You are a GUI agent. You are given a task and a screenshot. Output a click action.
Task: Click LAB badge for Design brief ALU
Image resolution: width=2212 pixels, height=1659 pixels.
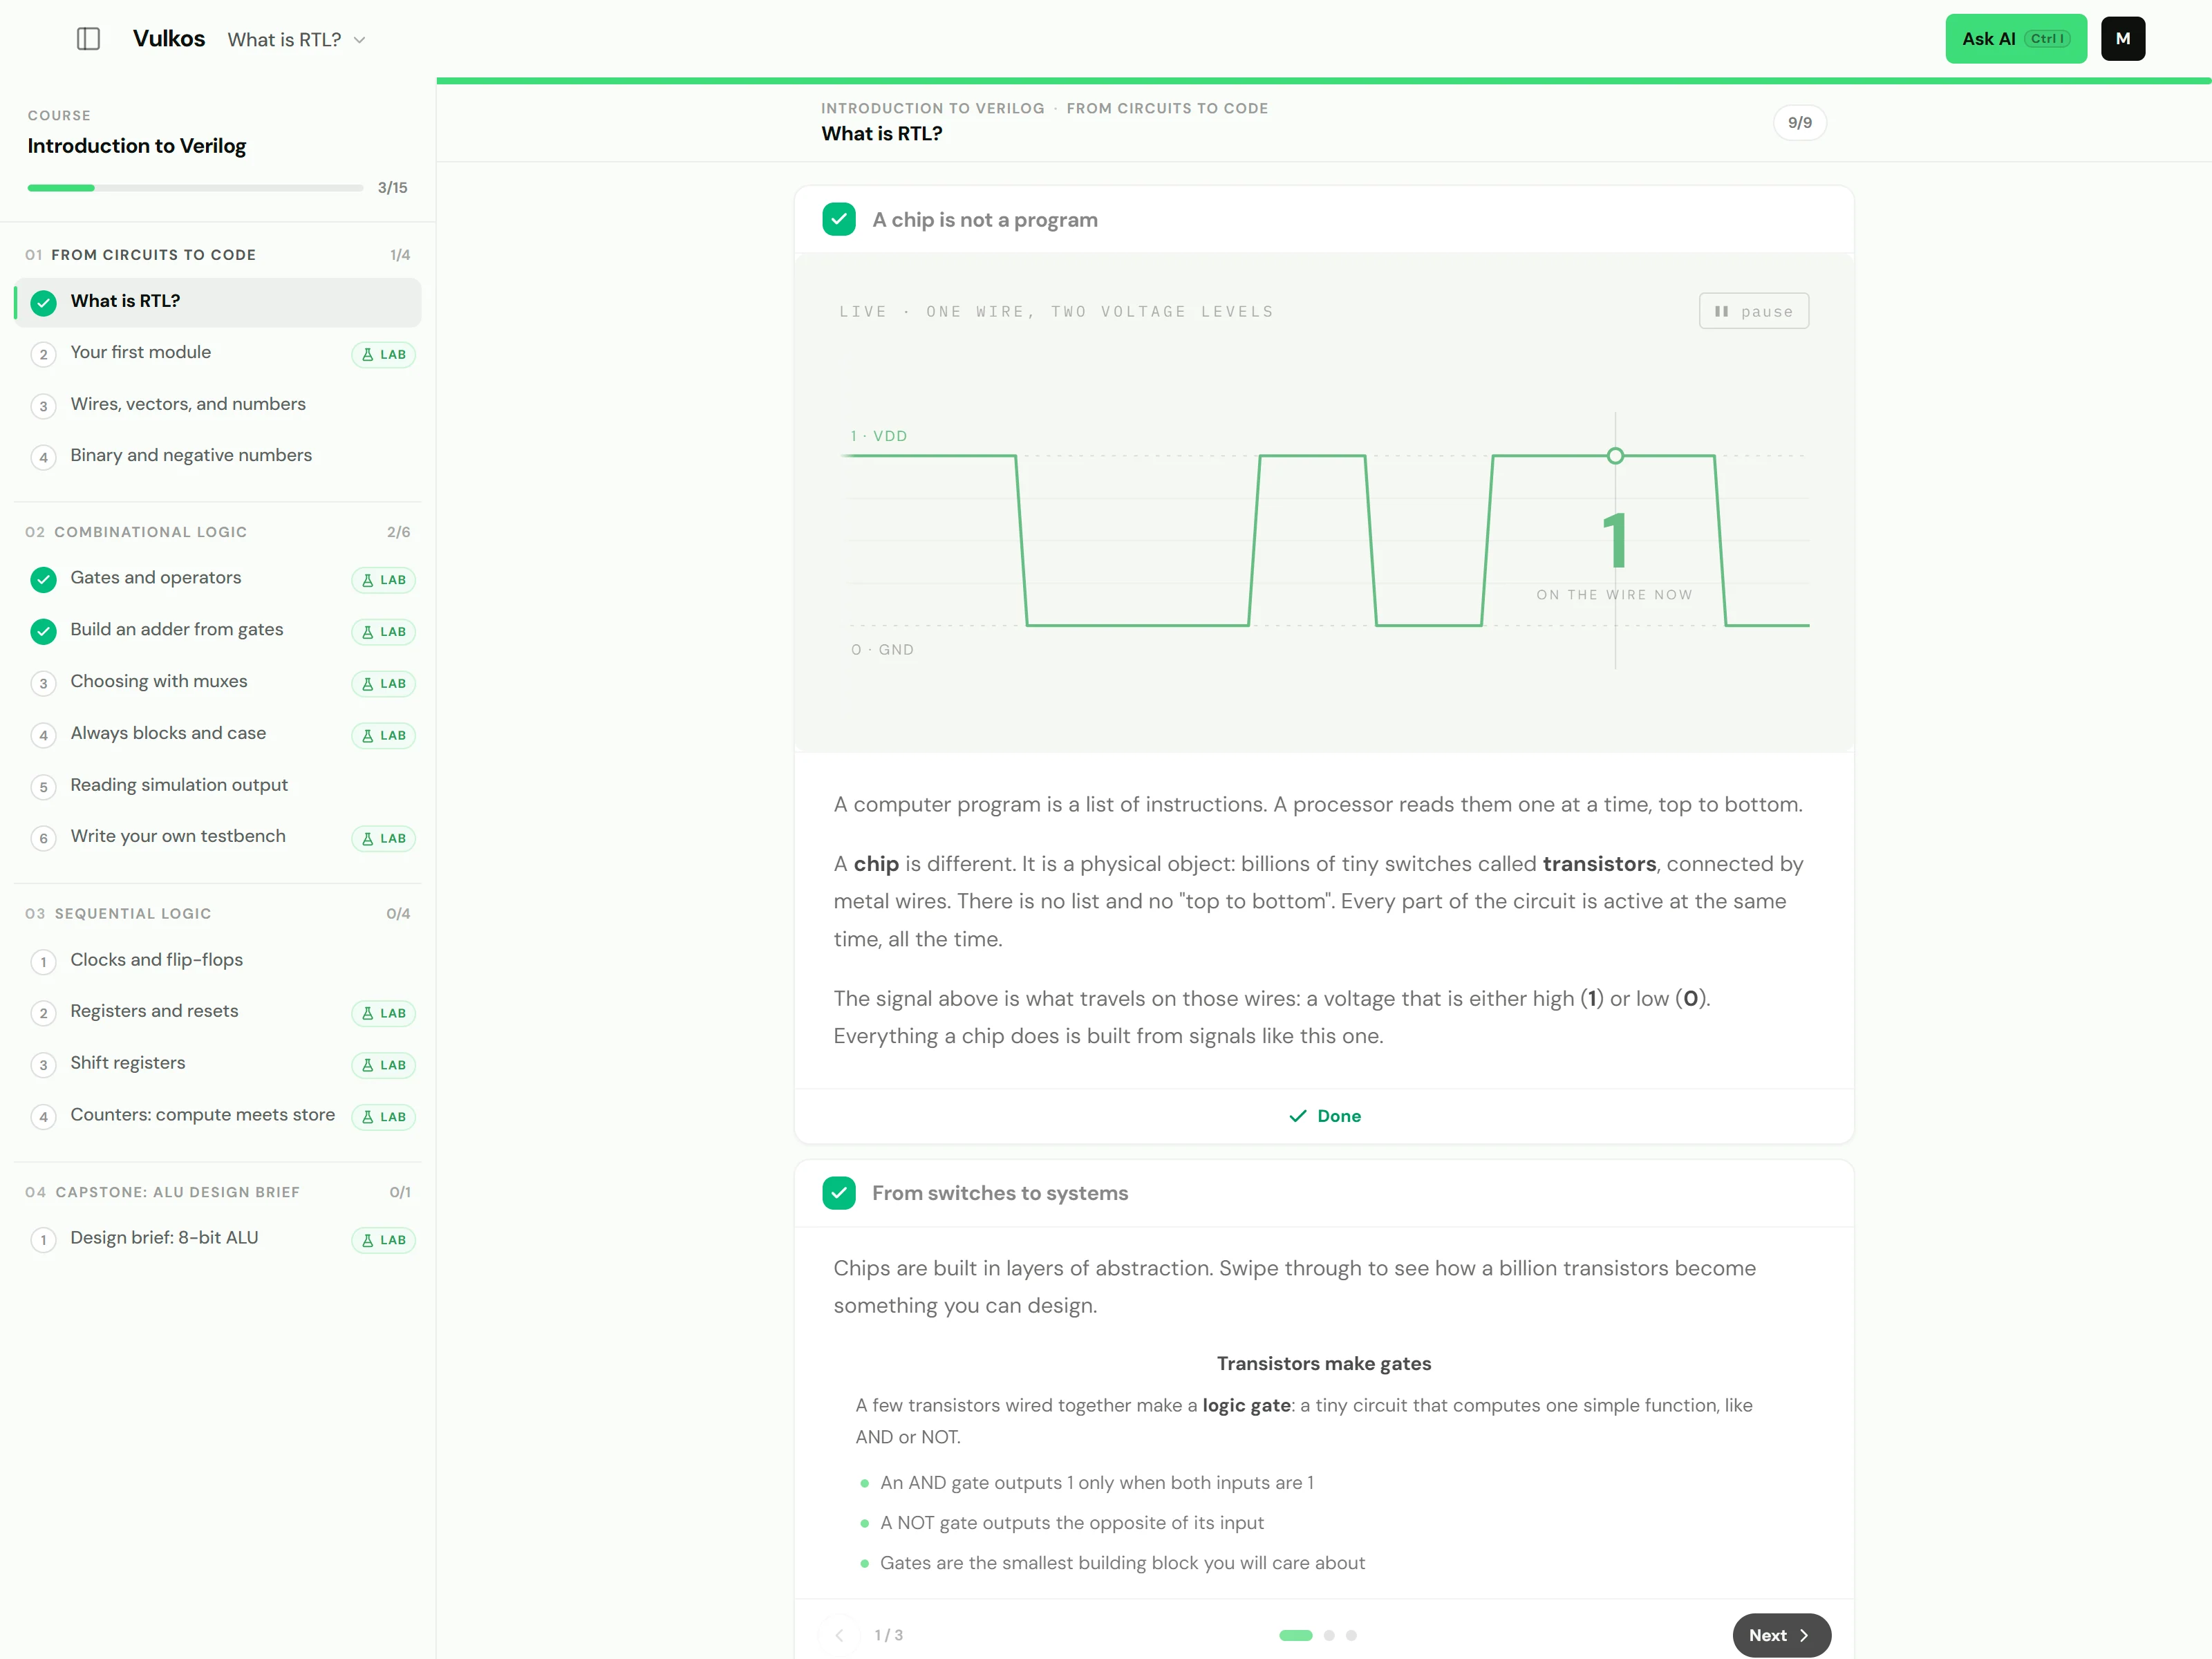coord(383,1241)
